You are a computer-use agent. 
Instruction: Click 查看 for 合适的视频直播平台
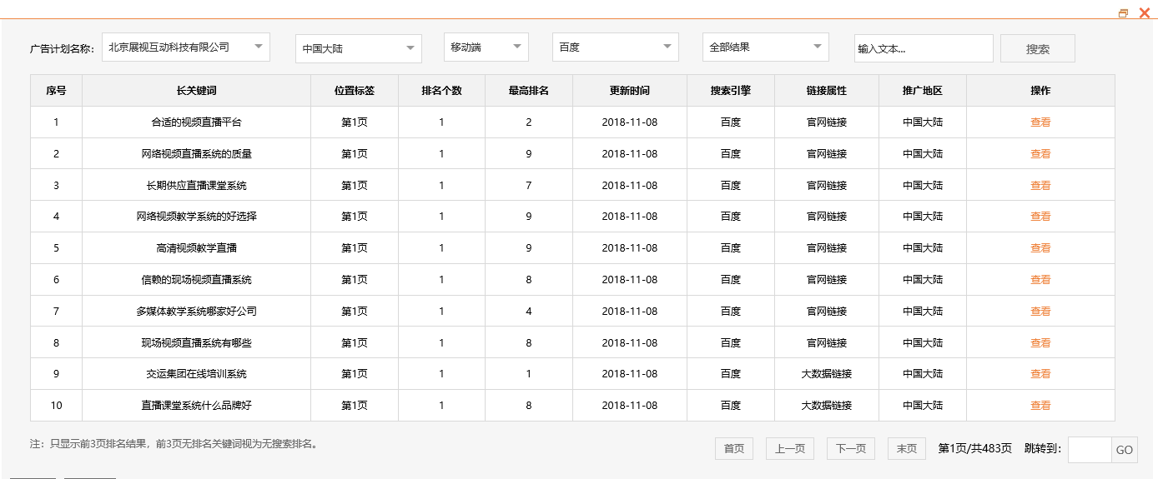click(1040, 122)
